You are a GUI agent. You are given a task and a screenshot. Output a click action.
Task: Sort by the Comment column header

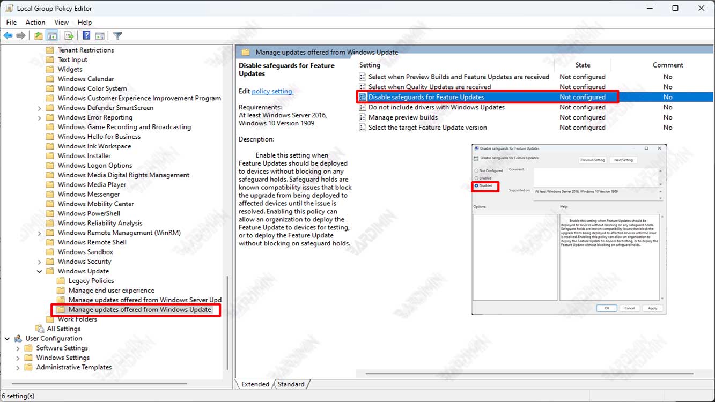coord(668,65)
